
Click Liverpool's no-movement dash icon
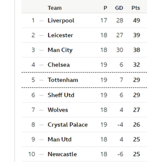[x=42, y=21]
